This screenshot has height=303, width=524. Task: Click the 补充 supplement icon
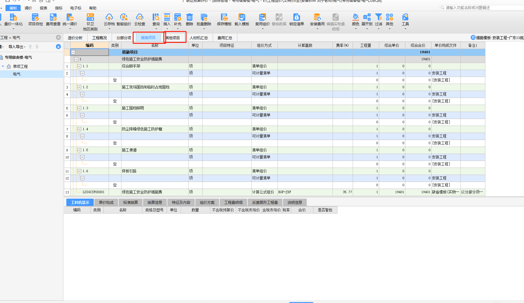click(178, 20)
